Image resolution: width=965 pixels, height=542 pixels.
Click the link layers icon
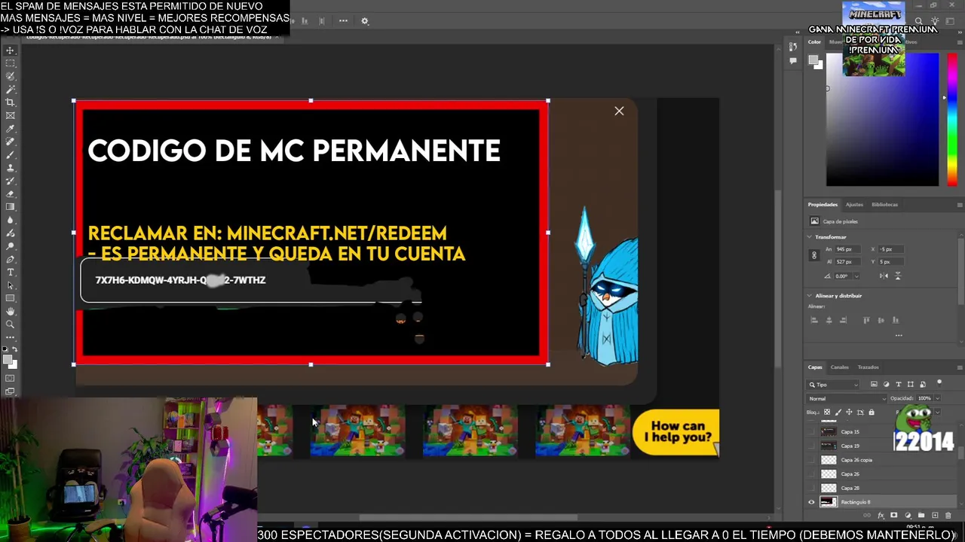[x=867, y=516]
